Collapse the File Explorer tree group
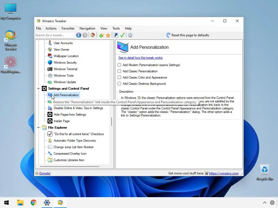Image resolution: width=278 pixels, height=208 pixels. coord(39,128)
